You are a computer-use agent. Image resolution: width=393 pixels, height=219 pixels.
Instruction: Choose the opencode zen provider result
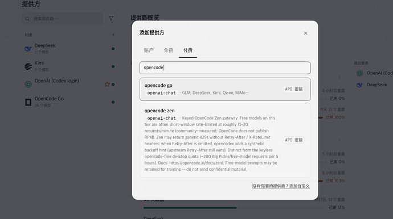point(225,140)
